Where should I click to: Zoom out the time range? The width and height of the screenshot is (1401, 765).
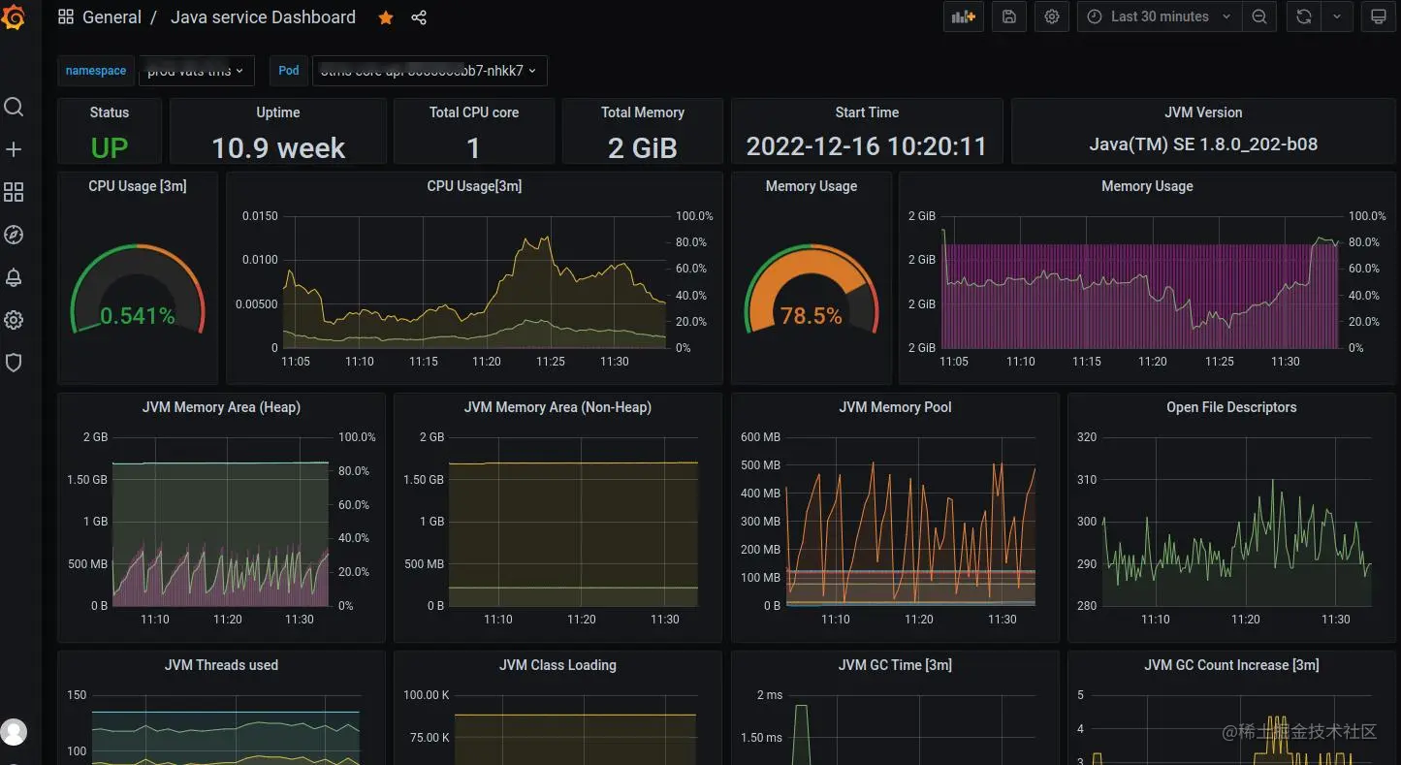(1258, 16)
